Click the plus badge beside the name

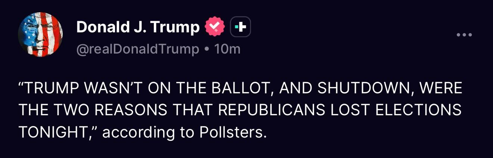(240, 27)
